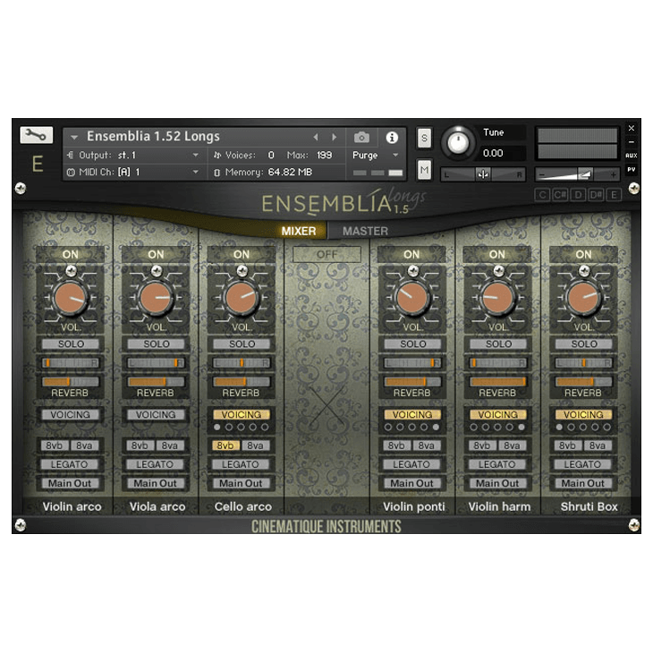Open Main Out menu for Shruti Box
653x653 pixels.
583,484
